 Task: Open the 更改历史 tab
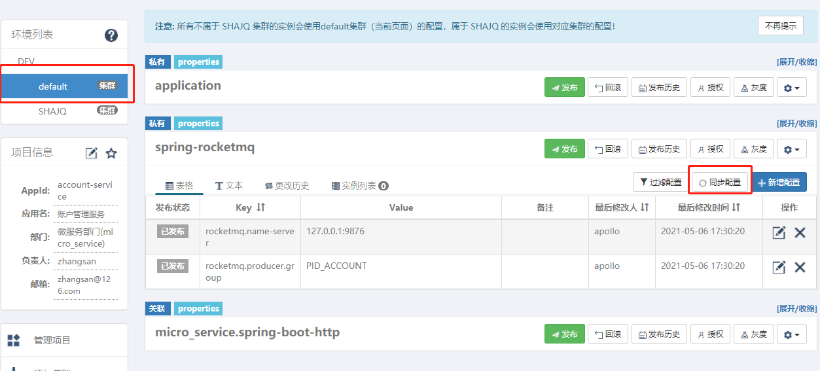pos(287,186)
